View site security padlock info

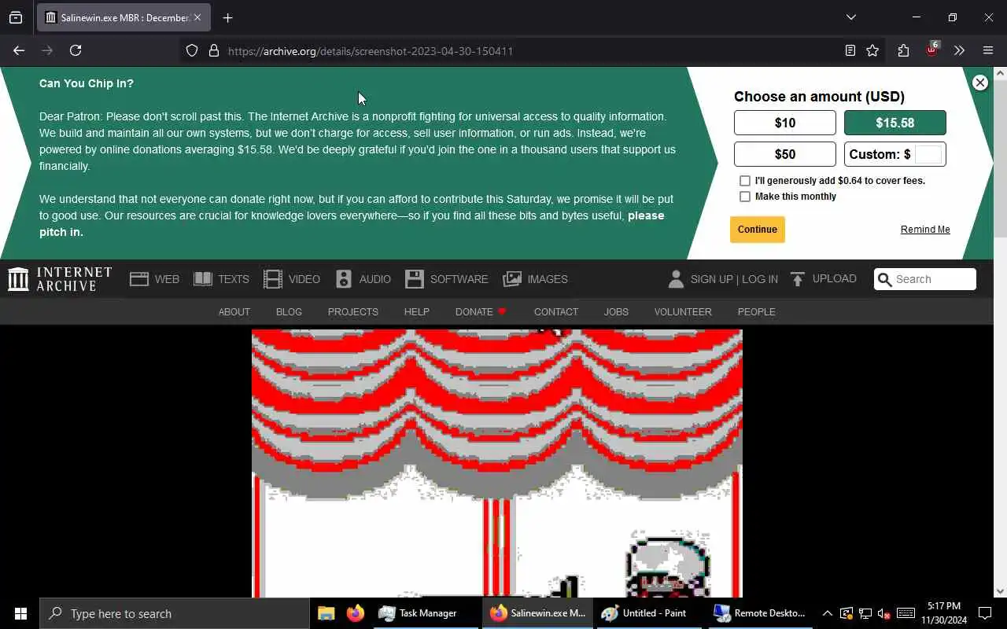213,50
